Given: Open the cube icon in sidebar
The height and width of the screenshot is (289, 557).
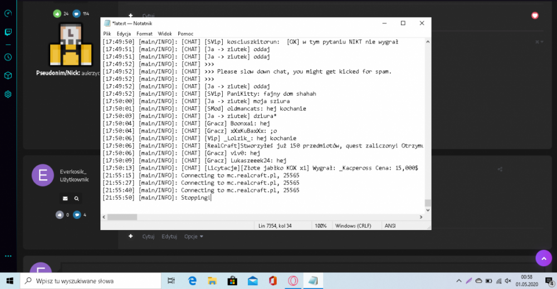Looking at the screenshot, I should 8,76.
